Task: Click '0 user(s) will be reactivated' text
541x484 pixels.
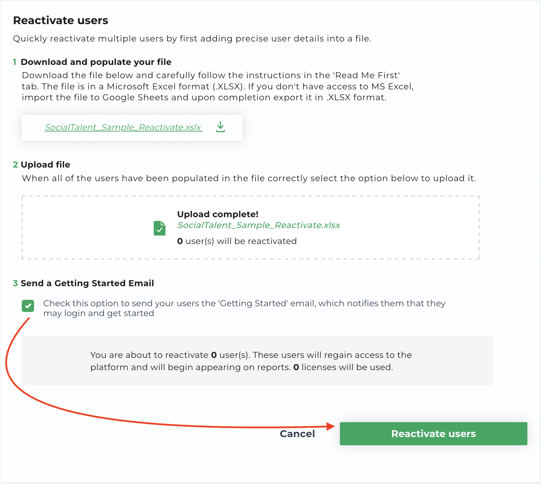Action: (x=237, y=241)
